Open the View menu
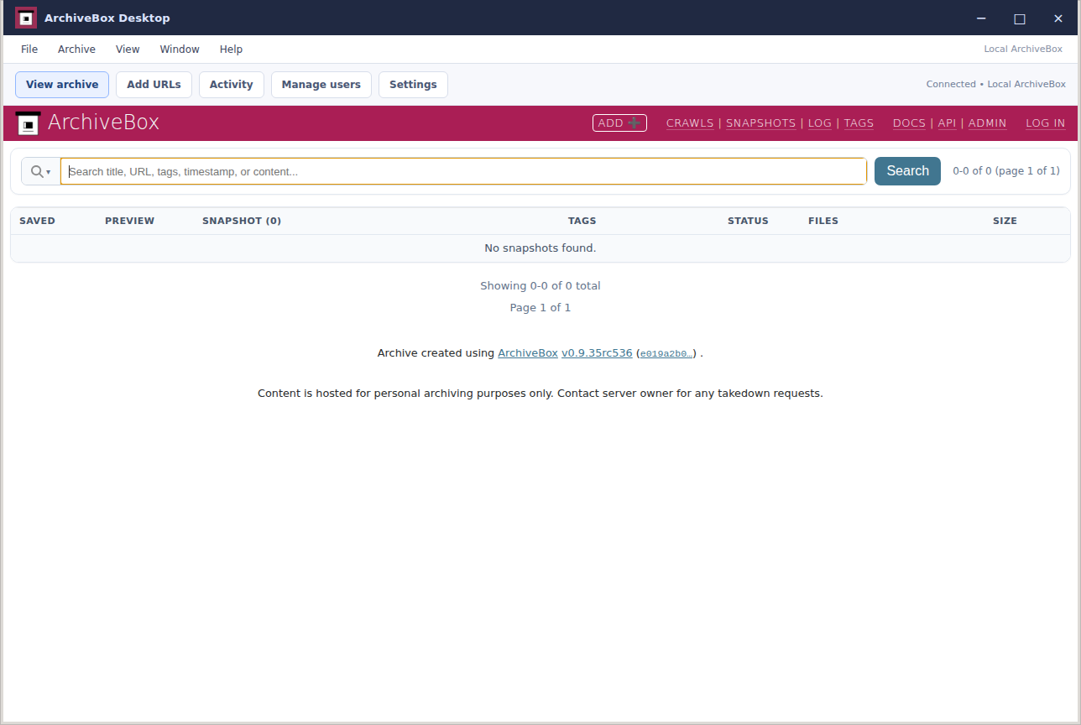This screenshot has height=725, width=1081. [128, 50]
